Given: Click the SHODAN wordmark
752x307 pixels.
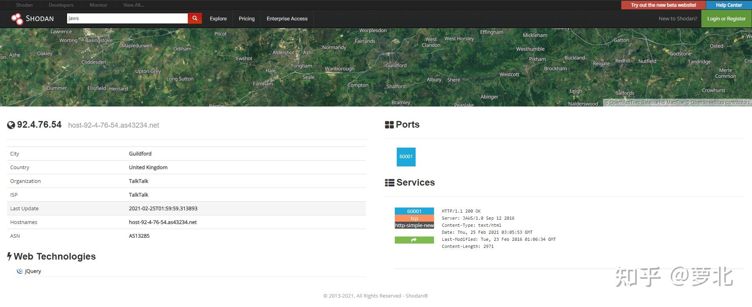Looking at the screenshot, I should (x=40, y=18).
